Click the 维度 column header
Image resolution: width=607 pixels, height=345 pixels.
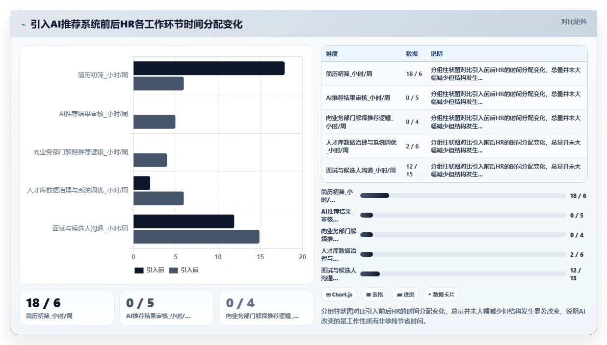click(332, 53)
